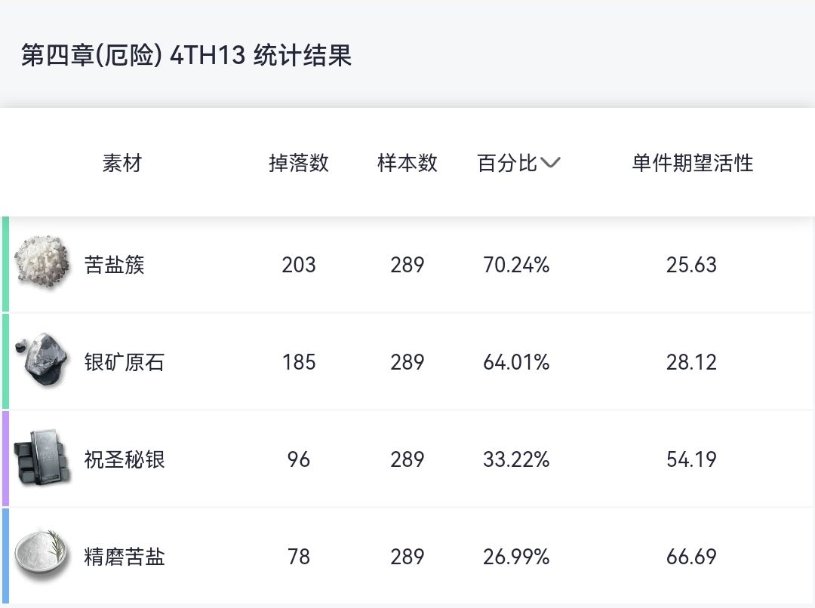Click the 银矿原石 silver ore icon

pos(42,361)
